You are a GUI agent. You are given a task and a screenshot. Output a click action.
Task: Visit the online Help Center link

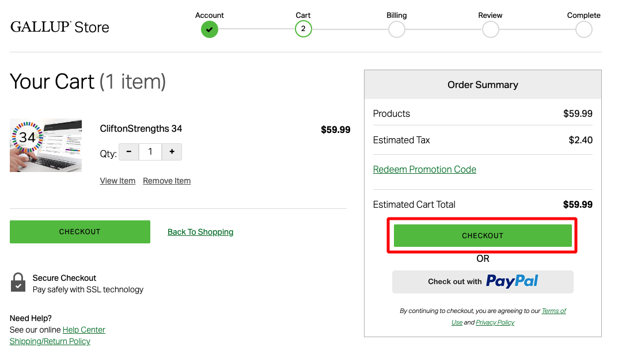pyautogui.click(x=84, y=330)
